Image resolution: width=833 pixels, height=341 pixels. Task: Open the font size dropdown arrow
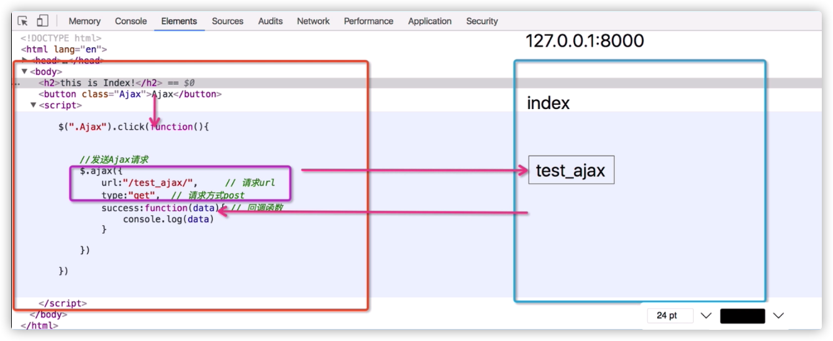706,316
